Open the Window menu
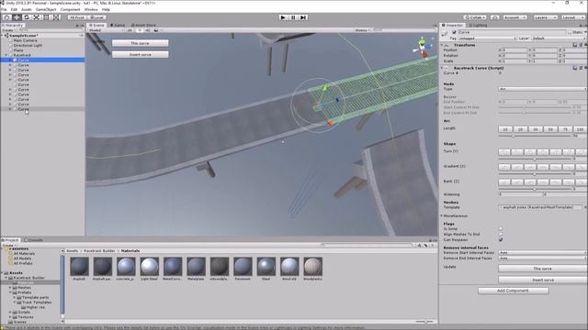Screen dimensions: 588x330 click(x=91, y=9)
